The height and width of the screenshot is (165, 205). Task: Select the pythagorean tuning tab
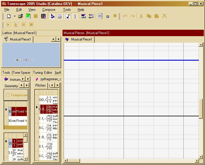[x=48, y=79]
